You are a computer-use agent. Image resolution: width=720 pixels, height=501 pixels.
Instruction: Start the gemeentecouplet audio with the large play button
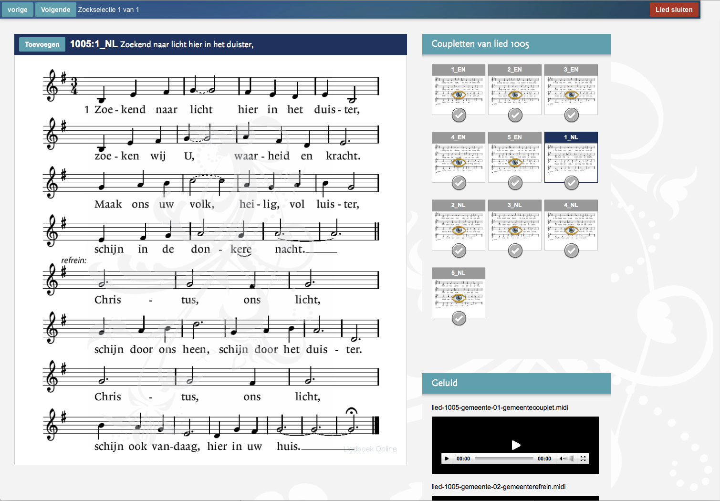(x=516, y=445)
